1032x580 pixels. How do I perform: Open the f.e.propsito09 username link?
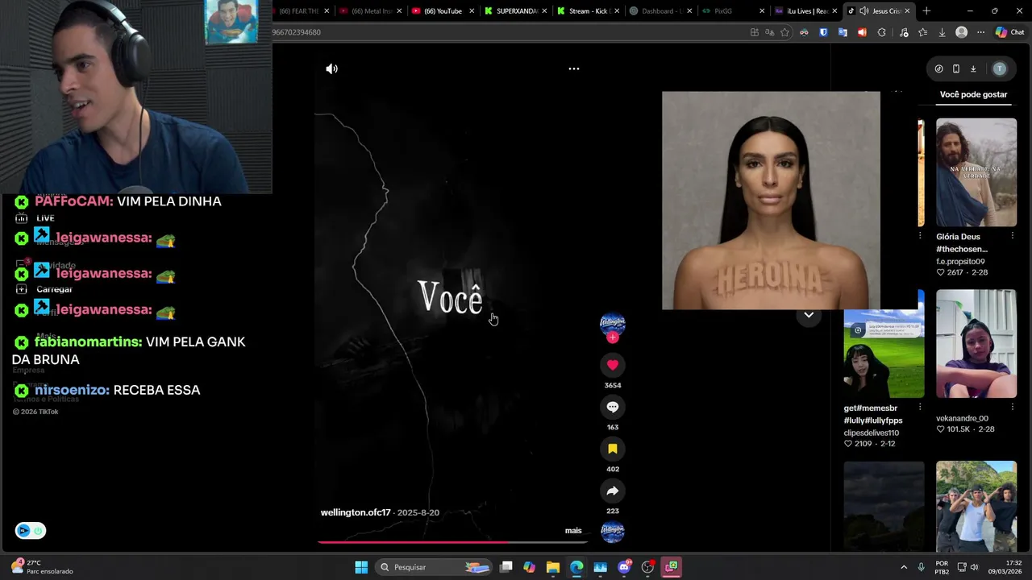960,261
